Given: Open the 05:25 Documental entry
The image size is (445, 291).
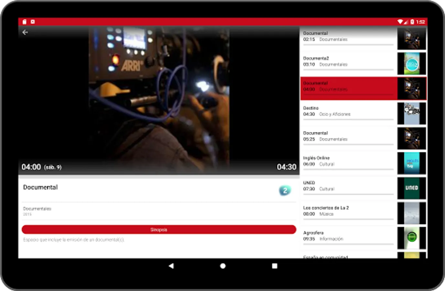Looking at the screenshot, I should click(349, 138).
